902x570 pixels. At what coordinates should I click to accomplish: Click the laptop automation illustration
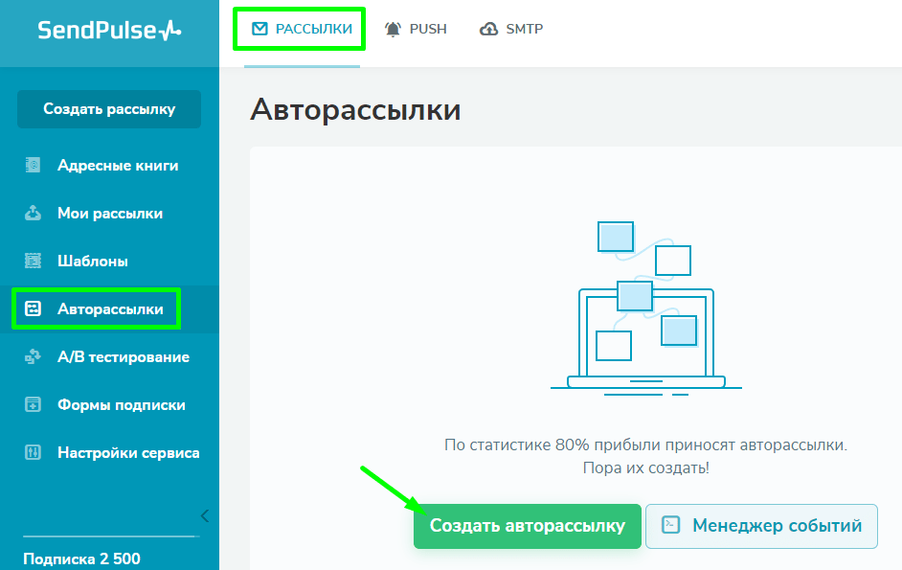(646, 308)
